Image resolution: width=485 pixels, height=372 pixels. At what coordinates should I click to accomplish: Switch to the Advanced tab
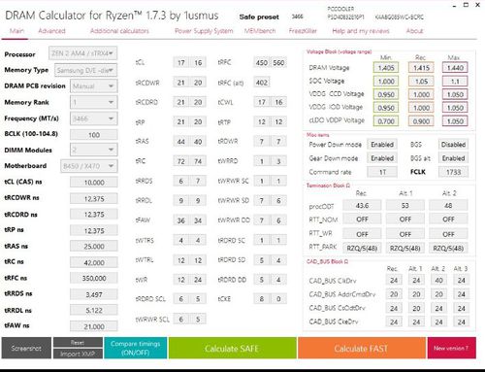coord(51,31)
